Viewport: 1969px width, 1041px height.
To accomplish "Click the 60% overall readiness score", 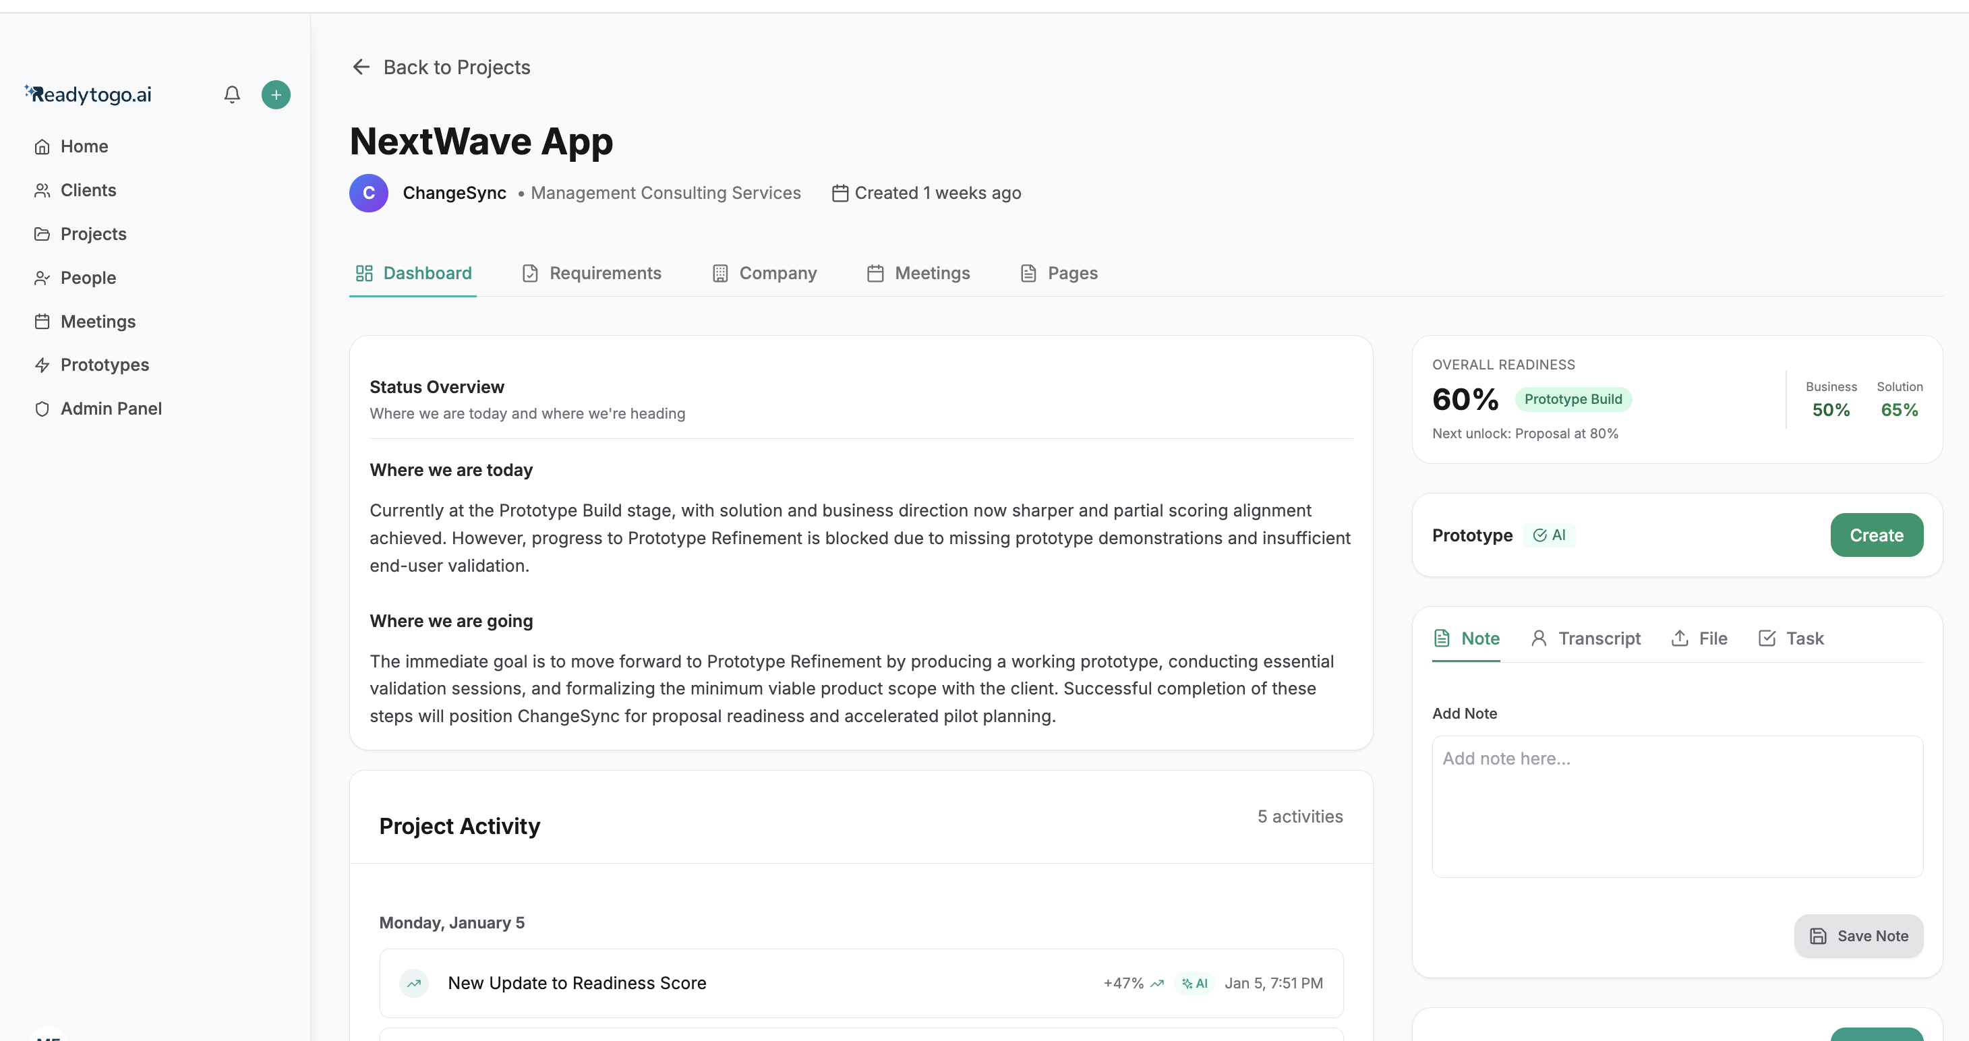I will 1465,399.
